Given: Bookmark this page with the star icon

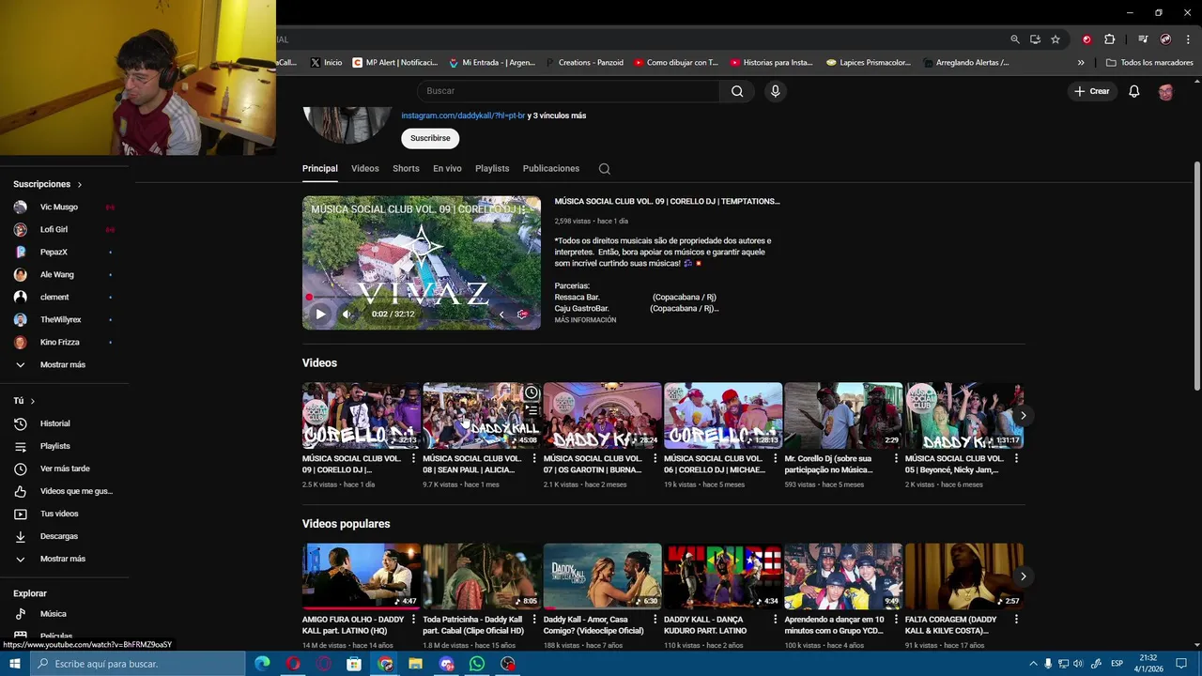Looking at the screenshot, I should pos(1056,39).
